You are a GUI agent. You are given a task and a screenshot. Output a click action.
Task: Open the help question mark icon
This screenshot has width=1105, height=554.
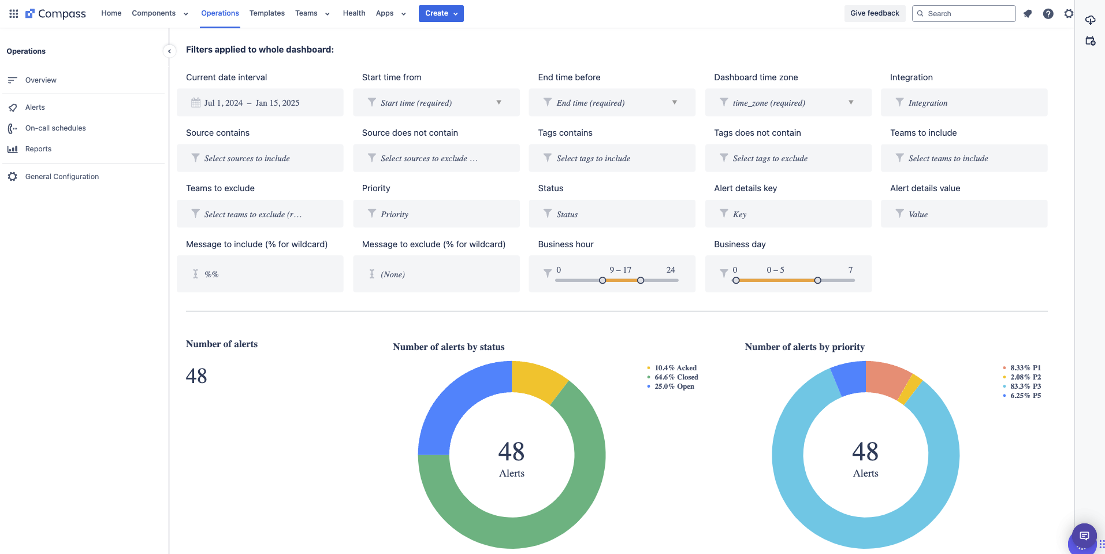coord(1048,13)
